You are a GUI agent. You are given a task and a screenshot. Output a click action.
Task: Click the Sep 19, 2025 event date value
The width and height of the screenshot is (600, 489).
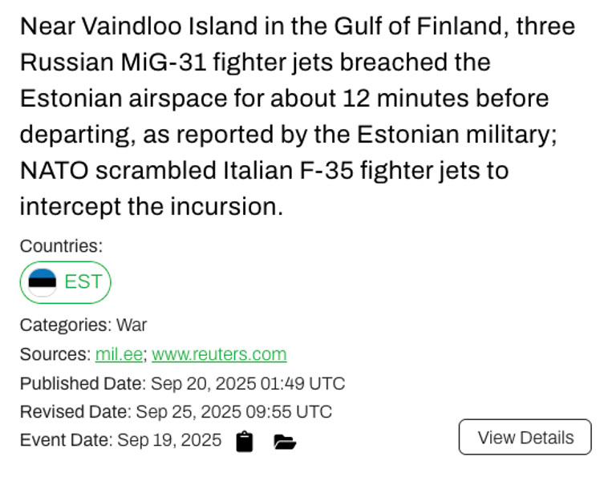(x=169, y=440)
